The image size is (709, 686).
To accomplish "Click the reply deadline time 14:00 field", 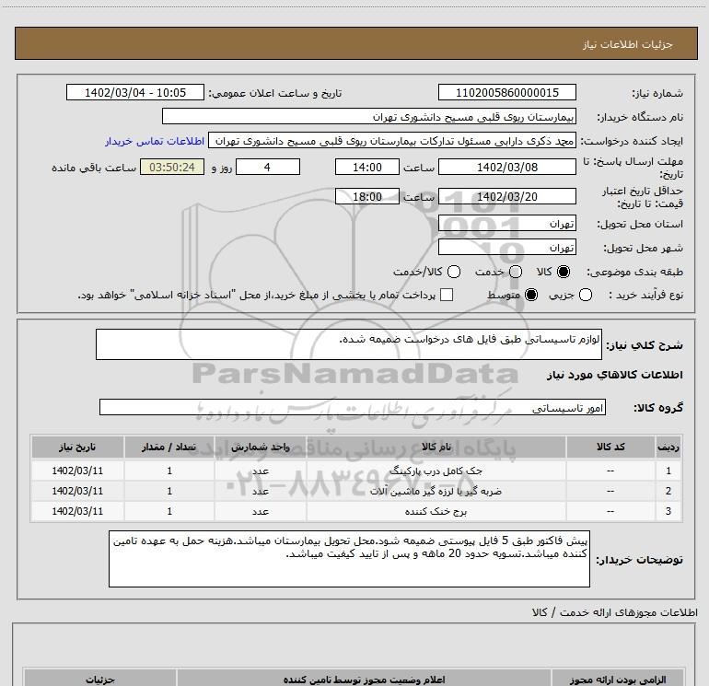I will (x=367, y=168).
